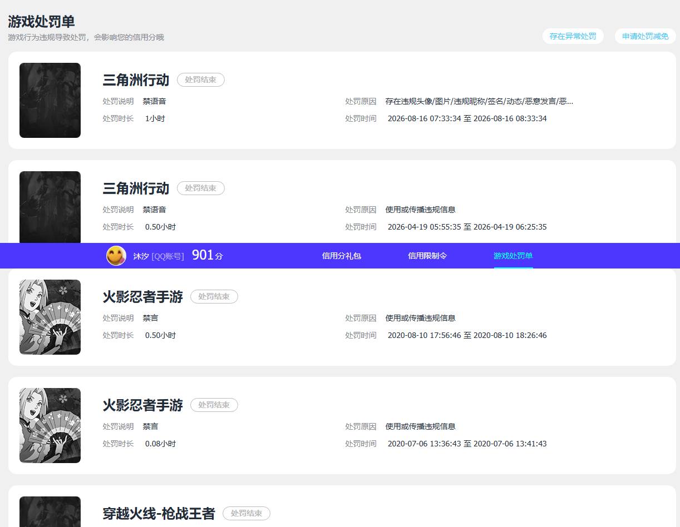Screen dimensions: 680x527
Task: Click 三角洲行动 title in the 1小时 card
Action: pyautogui.click(x=136, y=80)
